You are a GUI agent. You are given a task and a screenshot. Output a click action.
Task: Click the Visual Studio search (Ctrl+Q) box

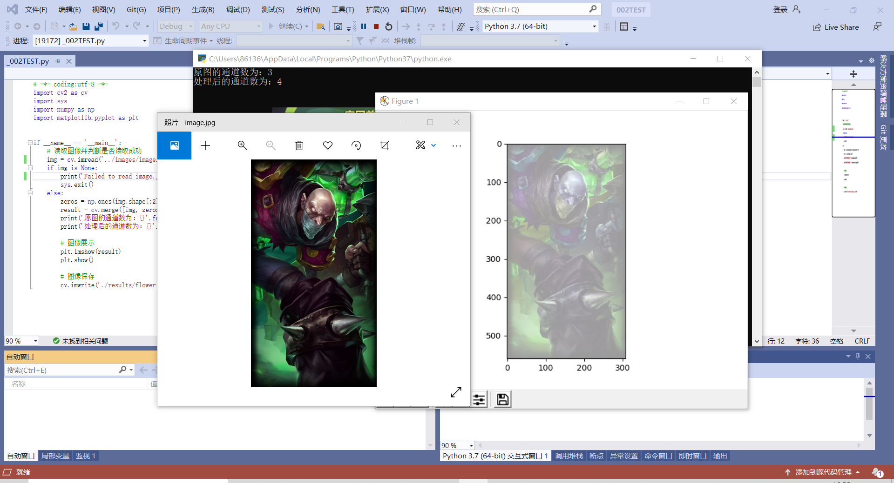coord(537,9)
